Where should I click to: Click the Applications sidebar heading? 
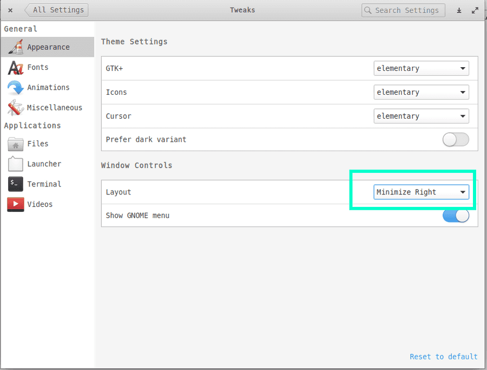coord(32,126)
